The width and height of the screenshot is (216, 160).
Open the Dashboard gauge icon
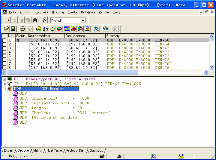[x=39, y=29]
